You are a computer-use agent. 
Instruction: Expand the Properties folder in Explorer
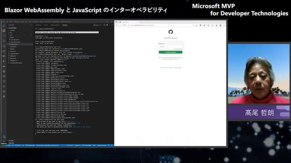13,47
